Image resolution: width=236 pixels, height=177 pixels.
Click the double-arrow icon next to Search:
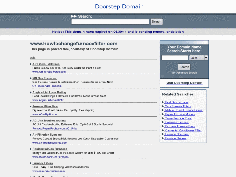pyautogui.click(x=74, y=16)
